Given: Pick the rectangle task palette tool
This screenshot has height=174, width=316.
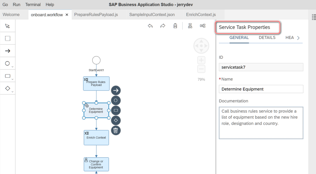Looking at the screenshot, I should (7, 76).
